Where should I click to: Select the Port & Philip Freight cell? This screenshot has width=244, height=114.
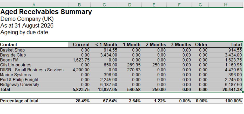34,80
